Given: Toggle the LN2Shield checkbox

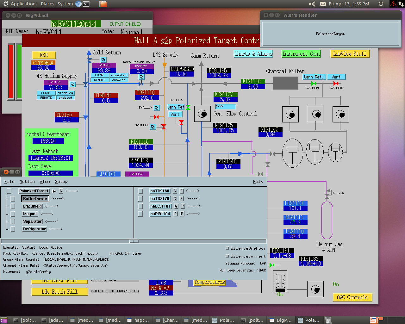Looking at the screenshot, I should click(13, 206).
